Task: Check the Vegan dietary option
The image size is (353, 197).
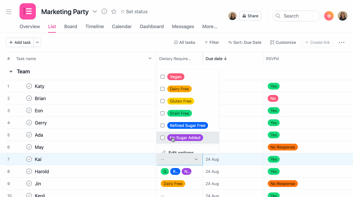Action: point(162,77)
